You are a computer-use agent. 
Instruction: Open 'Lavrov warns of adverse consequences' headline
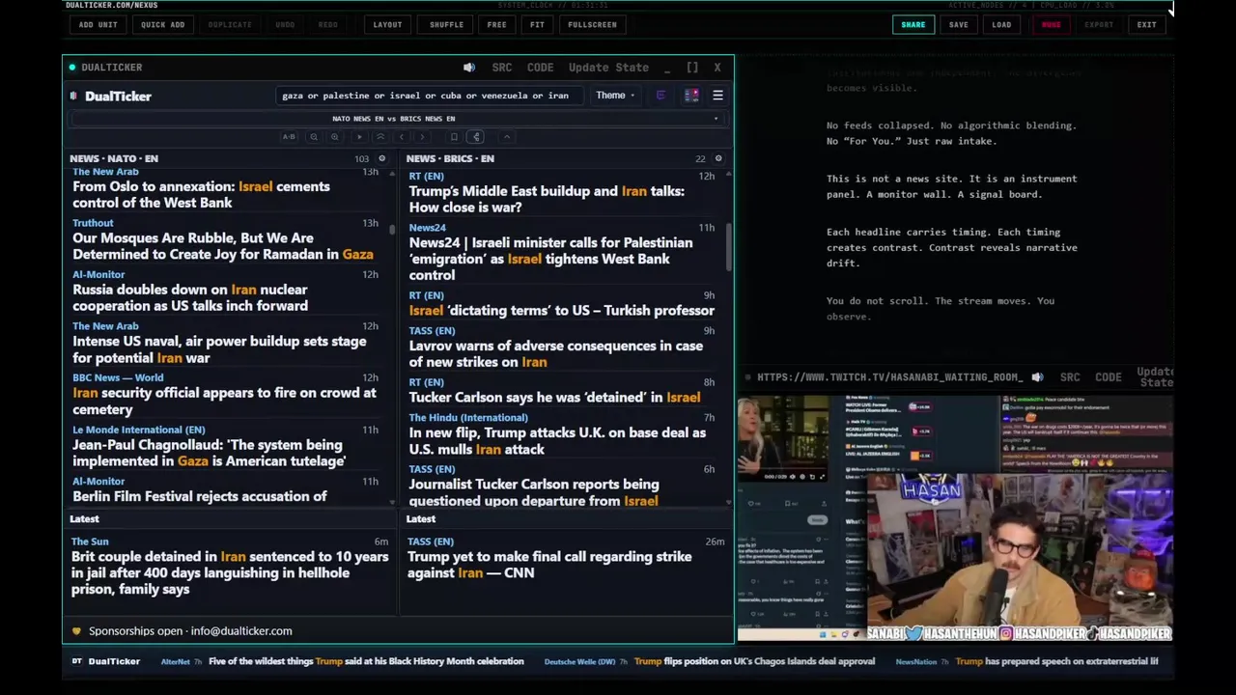555,353
